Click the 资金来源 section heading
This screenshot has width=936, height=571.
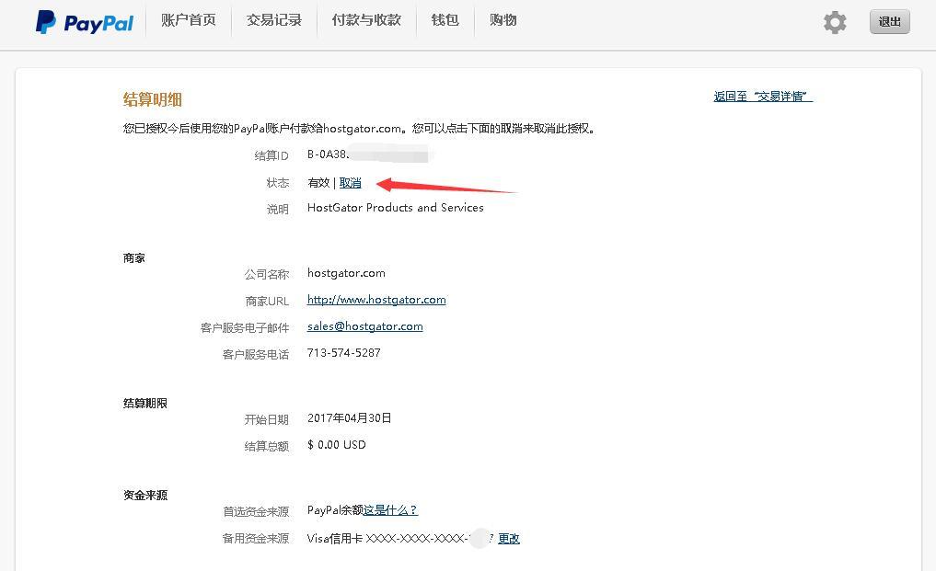pos(145,496)
